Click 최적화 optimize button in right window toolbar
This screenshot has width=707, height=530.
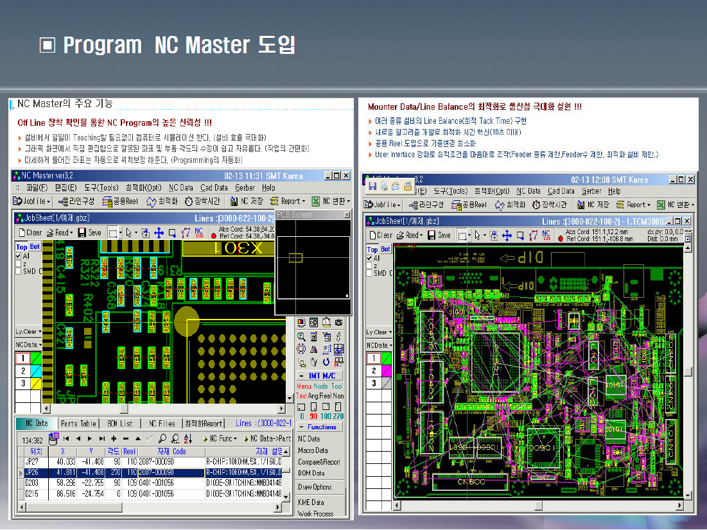pyautogui.click(x=509, y=205)
